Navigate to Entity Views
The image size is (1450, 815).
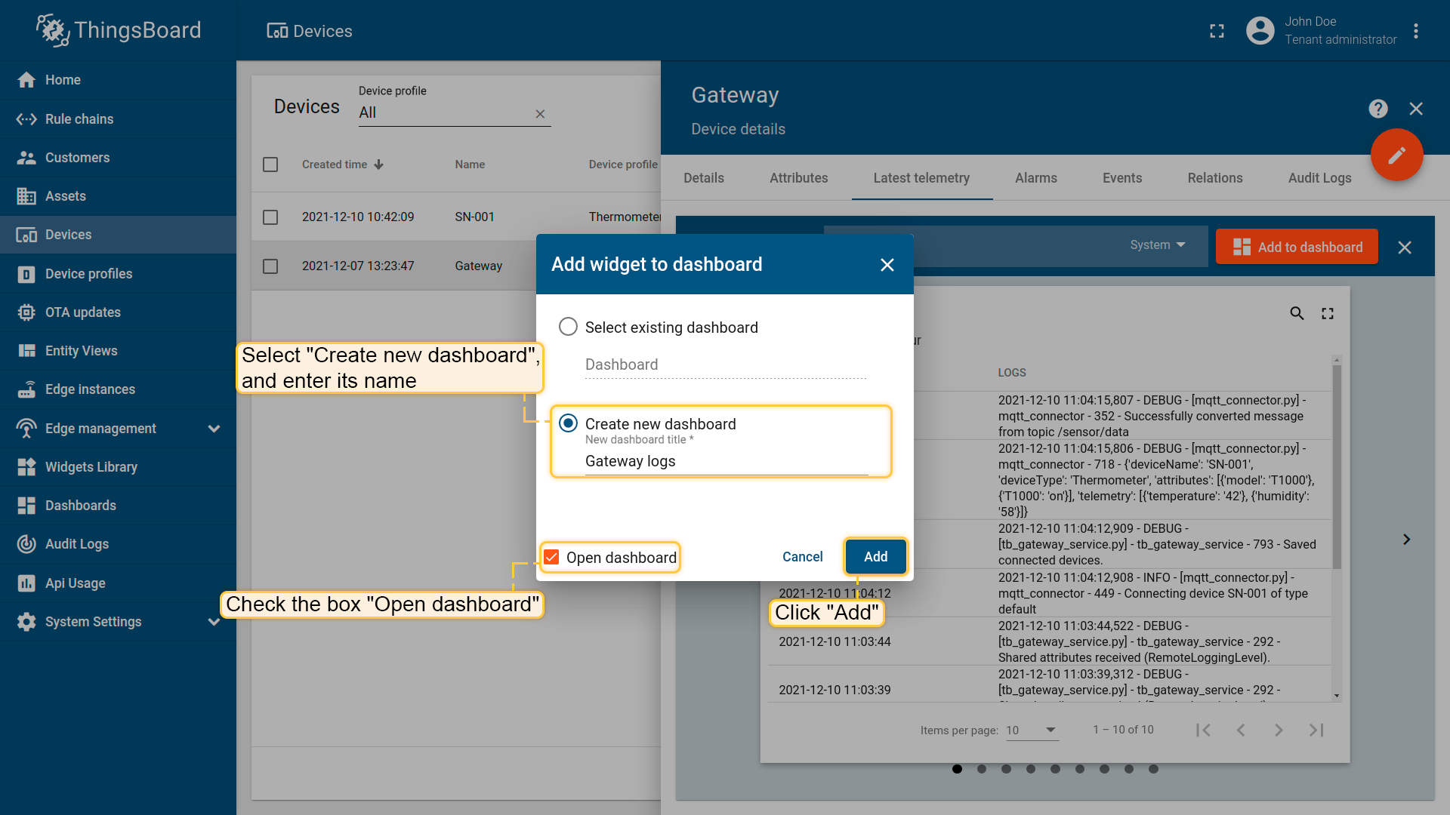point(118,351)
